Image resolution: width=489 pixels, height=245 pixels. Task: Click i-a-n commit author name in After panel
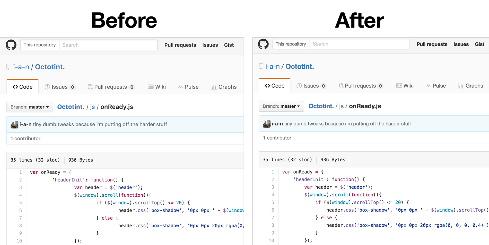pos(277,124)
